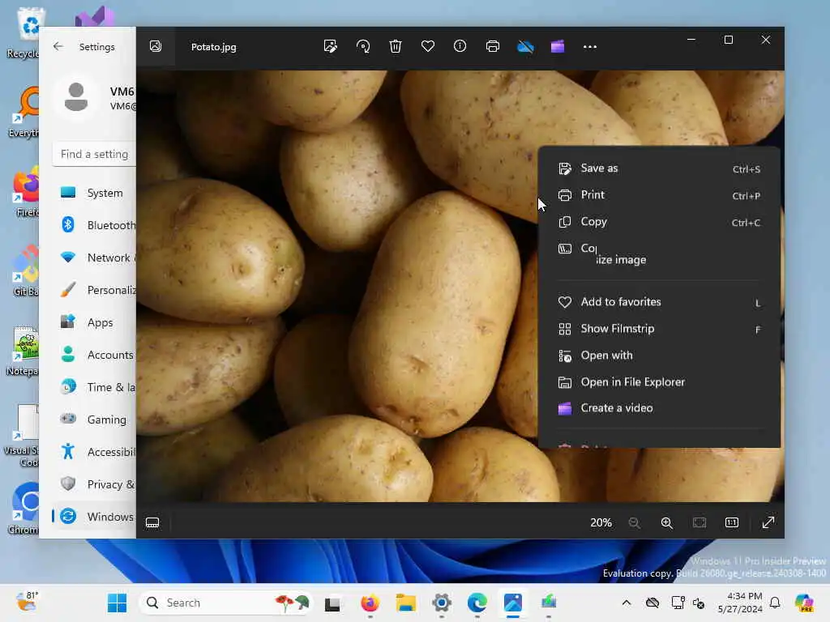The image size is (830, 622).
Task: Click the 20% zoom level value
Action: coord(601,522)
